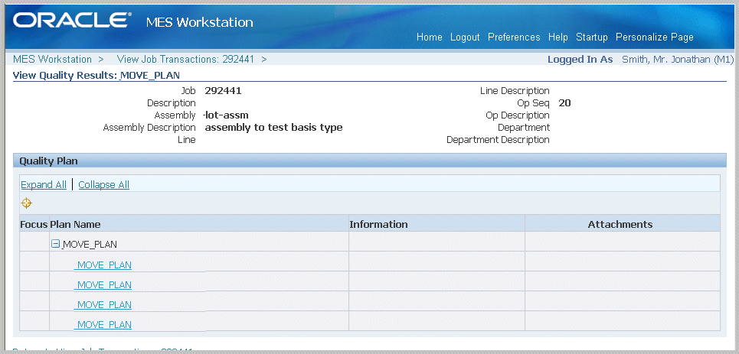Click Expand All in Quality Plan
Screen dimensions: 739x354
click(x=44, y=184)
